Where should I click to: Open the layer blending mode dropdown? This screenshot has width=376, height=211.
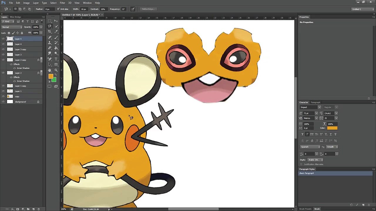pos(12,27)
